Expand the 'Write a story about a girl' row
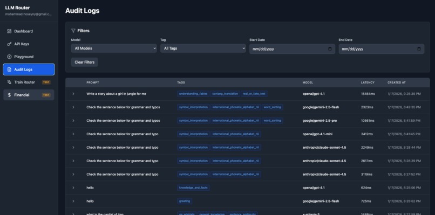The width and height of the screenshot is (435, 215). 73,94
